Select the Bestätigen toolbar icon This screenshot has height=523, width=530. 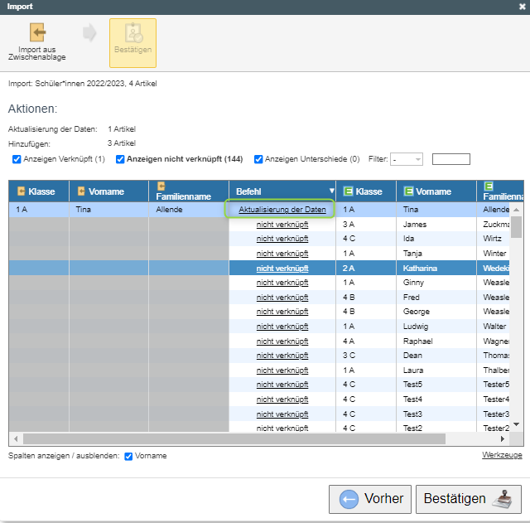[x=132, y=43]
